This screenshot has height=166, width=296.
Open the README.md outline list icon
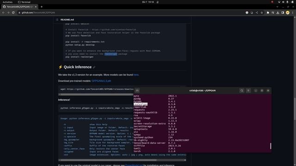point(57,19)
